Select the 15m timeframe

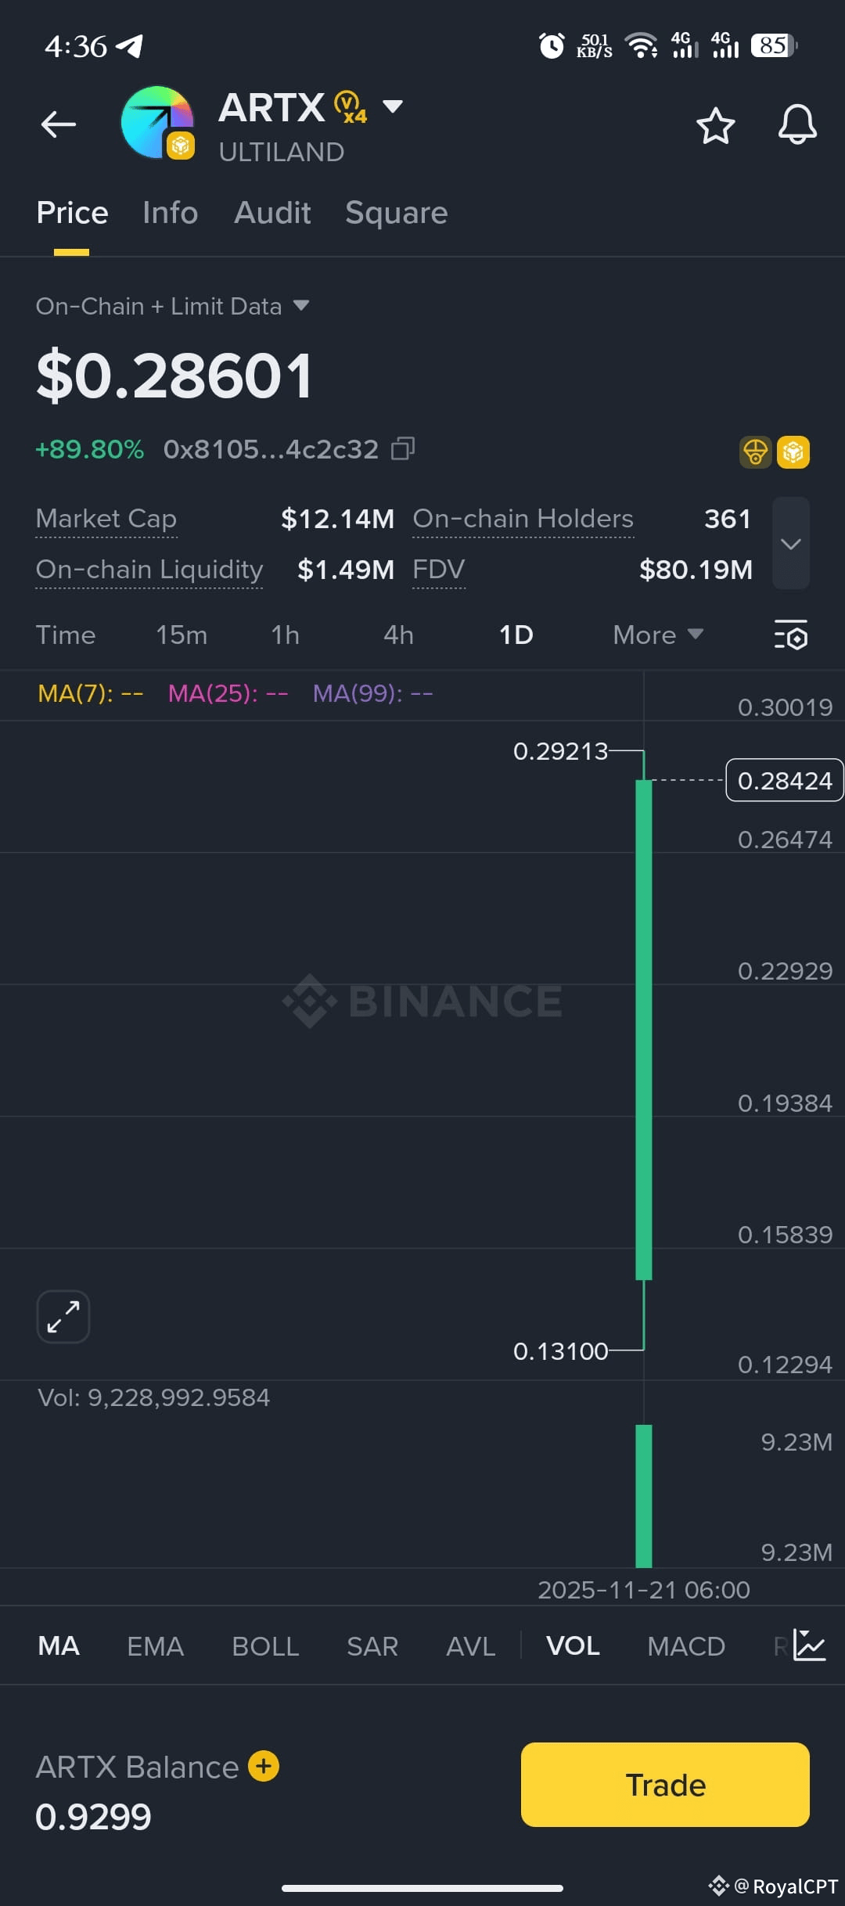(x=182, y=635)
